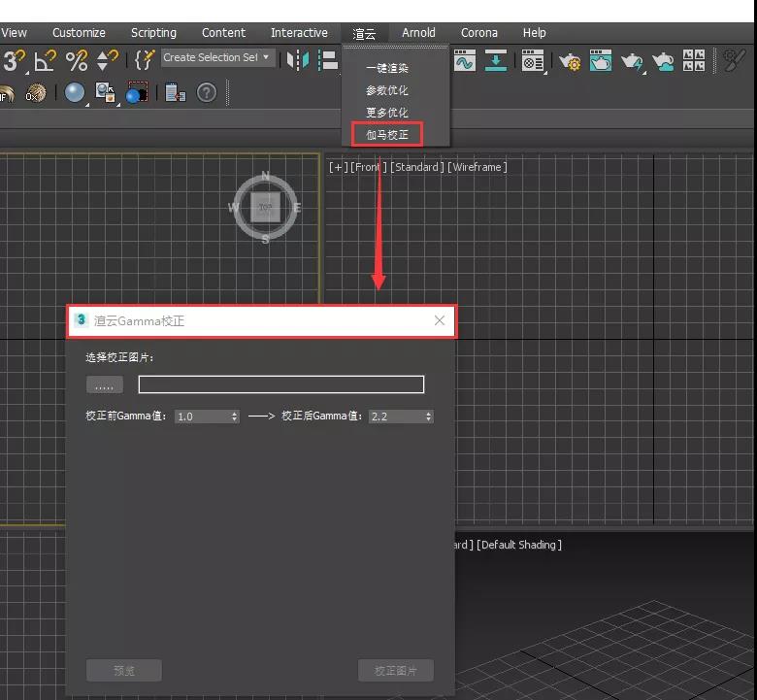
Task: Click Render in Cloud teapot icon
Action: point(664,62)
